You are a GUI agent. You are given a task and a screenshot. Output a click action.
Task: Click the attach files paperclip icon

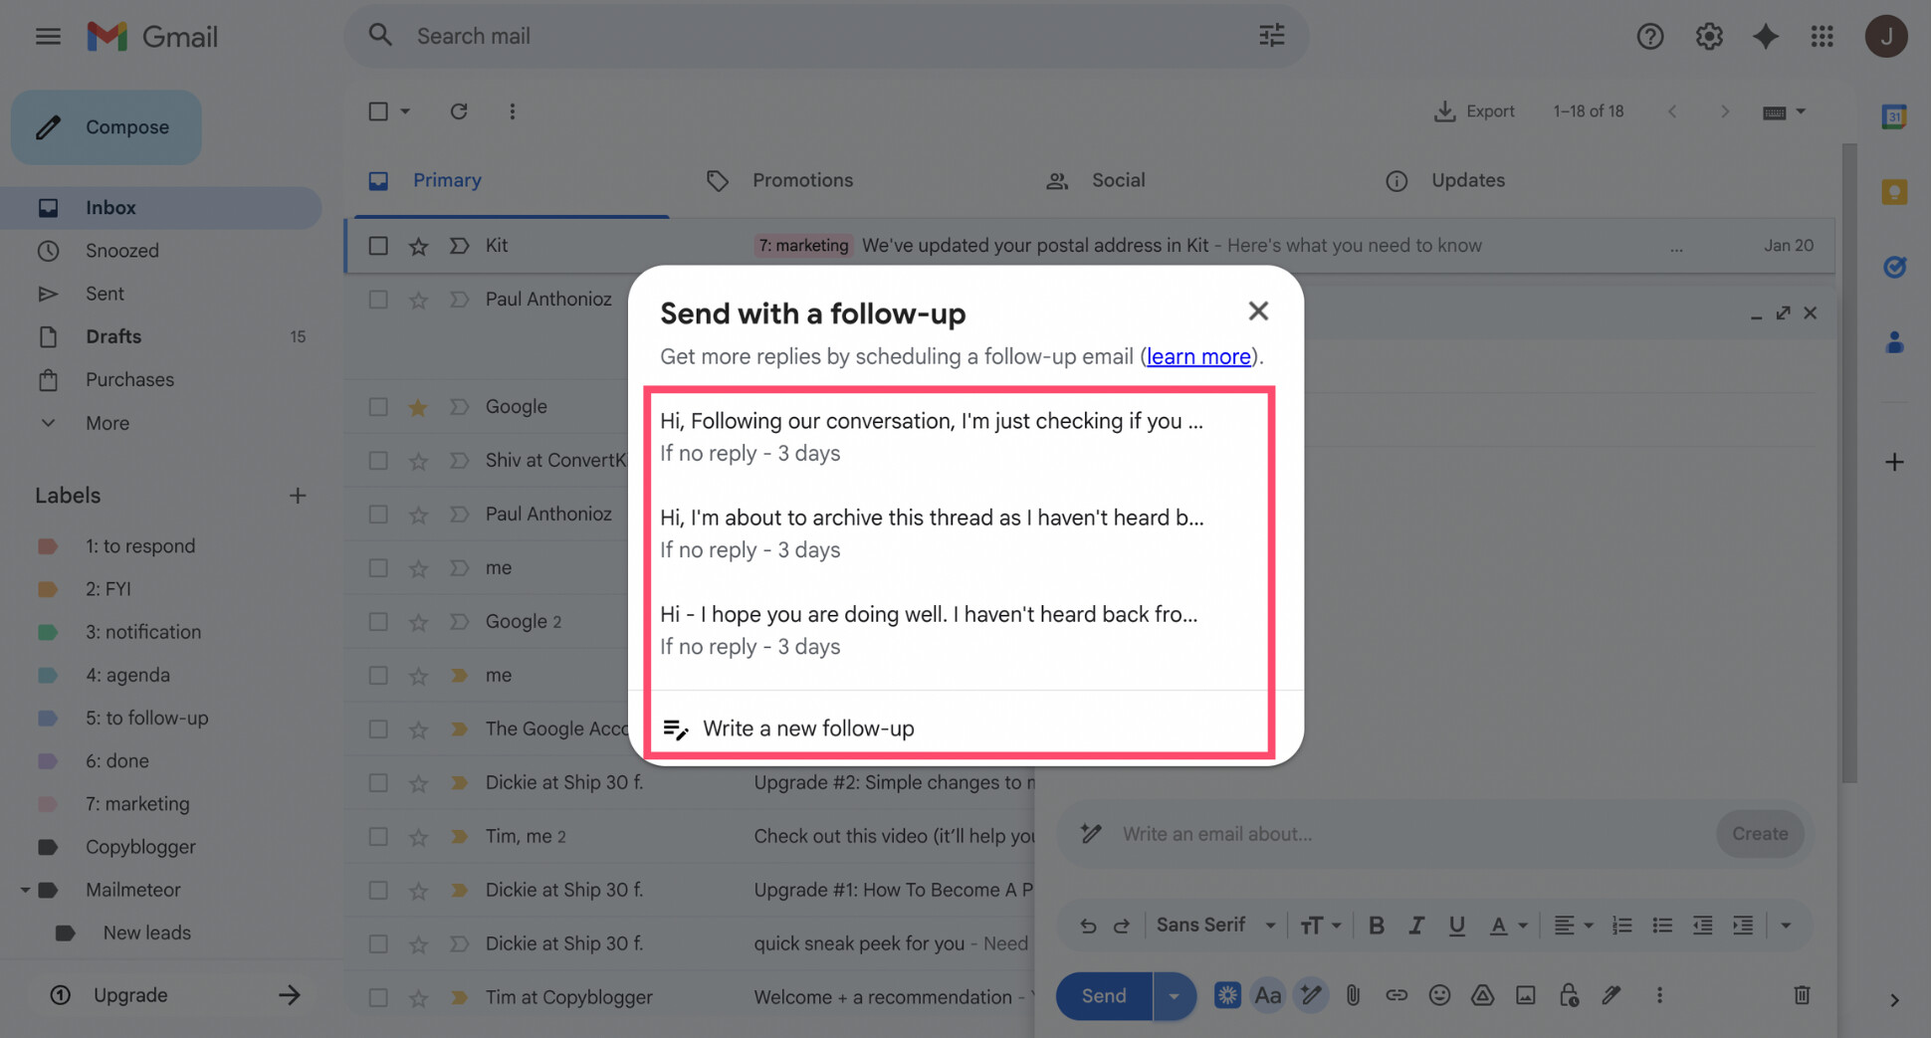coord(1353,995)
